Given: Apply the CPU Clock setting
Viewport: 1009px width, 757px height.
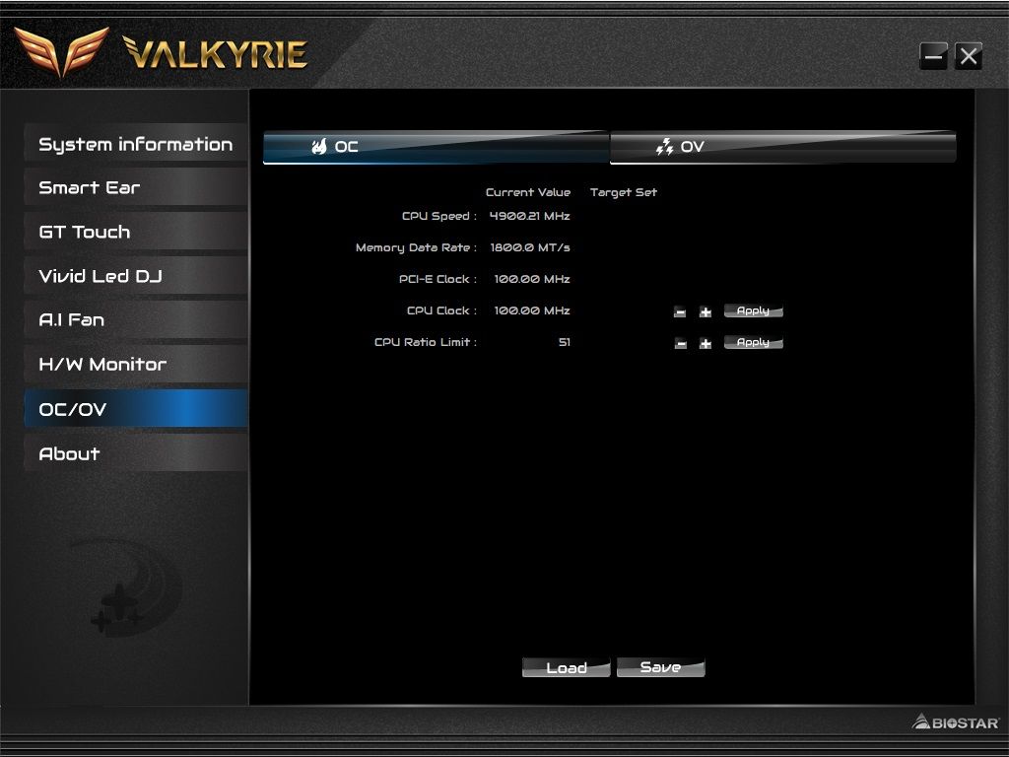Looking at the screenshot, I should (x=754, y=310).
